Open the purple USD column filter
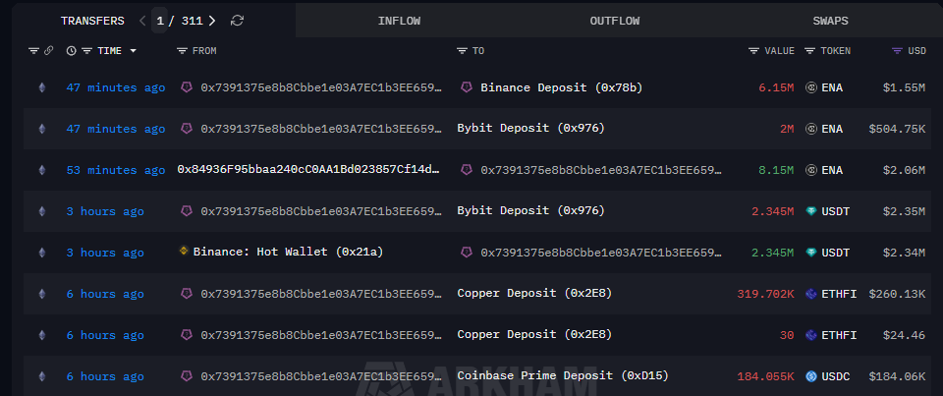 click(897, 50)
